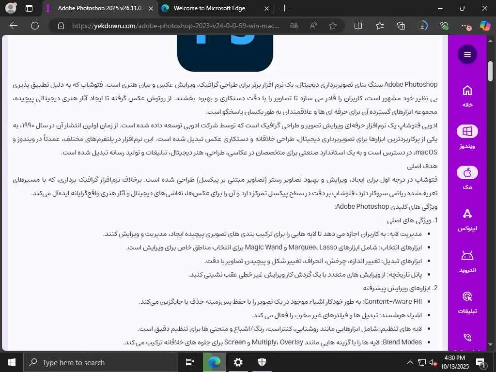496x372 pixels.
Task: Go back with the browser back arrow
Action: (x=14, y=26)
